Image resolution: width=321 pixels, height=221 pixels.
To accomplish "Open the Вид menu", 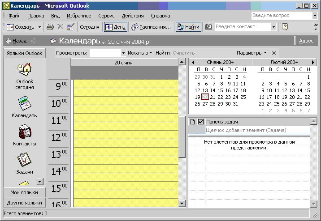I will click(55, 16).
